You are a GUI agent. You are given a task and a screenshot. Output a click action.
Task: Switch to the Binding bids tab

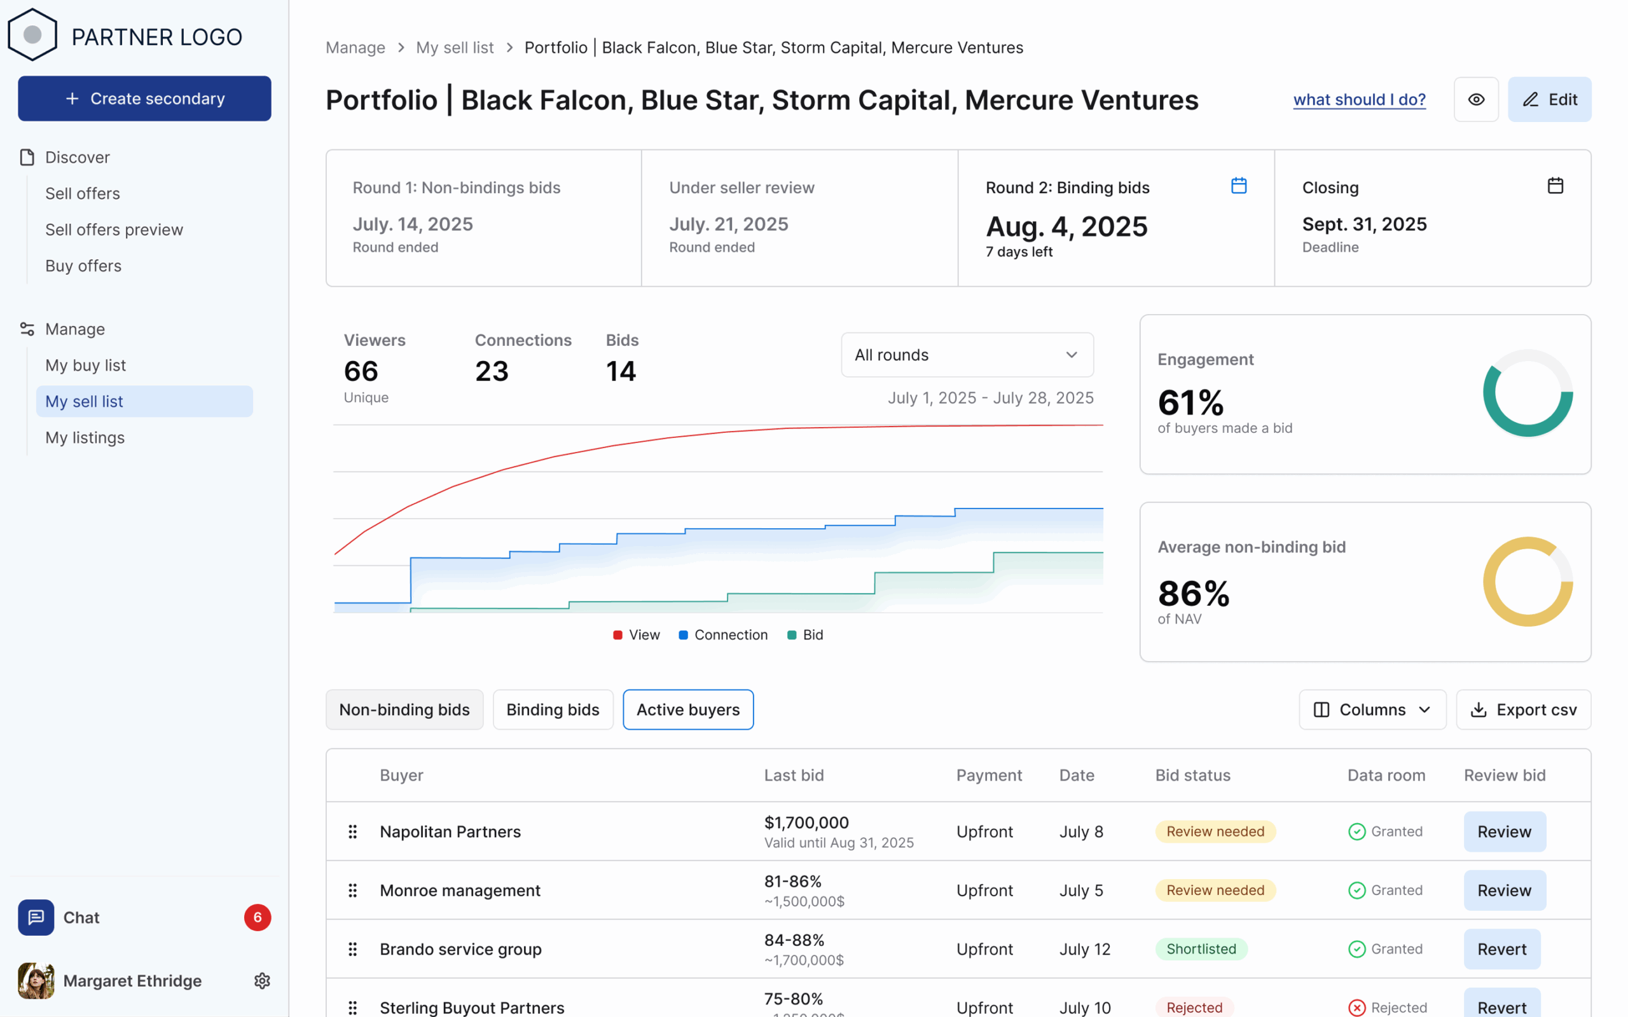coord(552,709)
